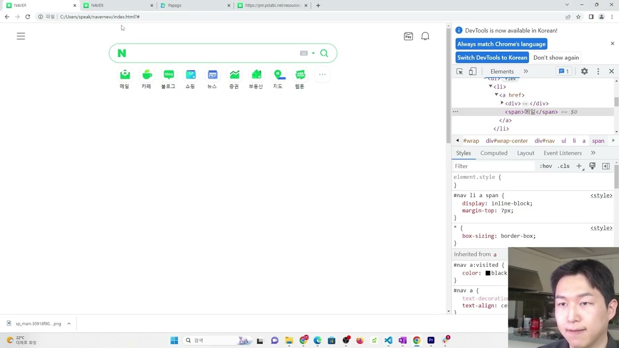619x348 pixels.
Task: Switch to the Elements panel tab
Action: 502,72
